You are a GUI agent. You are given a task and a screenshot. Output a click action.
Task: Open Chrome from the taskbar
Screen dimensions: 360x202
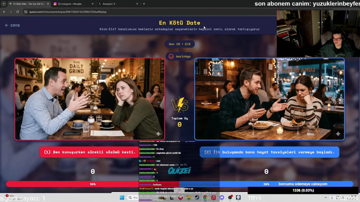pyautogui.click(x=205, y=198)
